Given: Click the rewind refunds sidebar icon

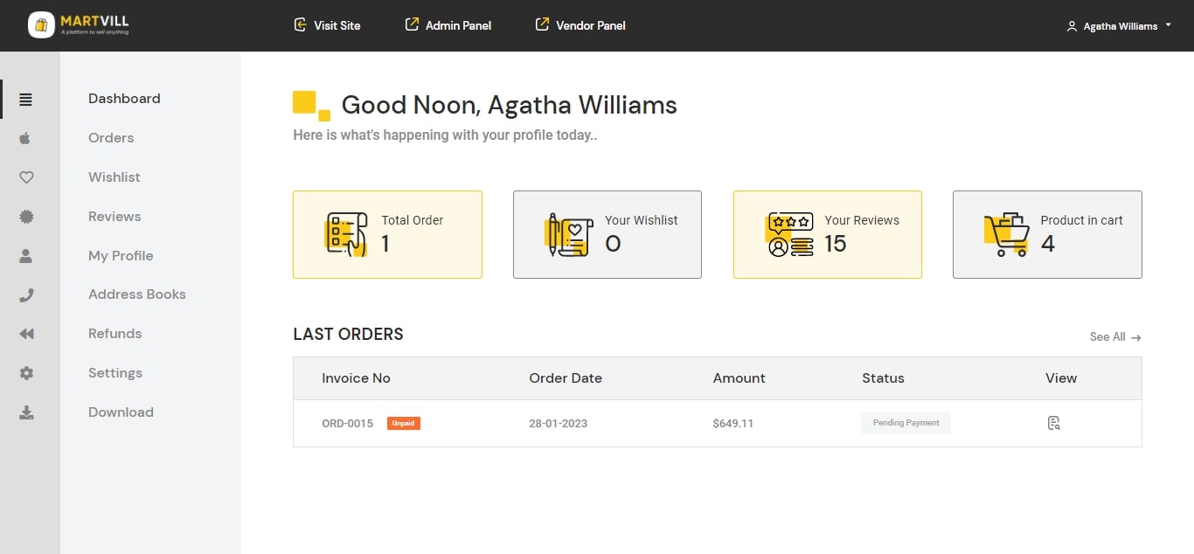Looking at the screenshot, I should tap(26, 334).
